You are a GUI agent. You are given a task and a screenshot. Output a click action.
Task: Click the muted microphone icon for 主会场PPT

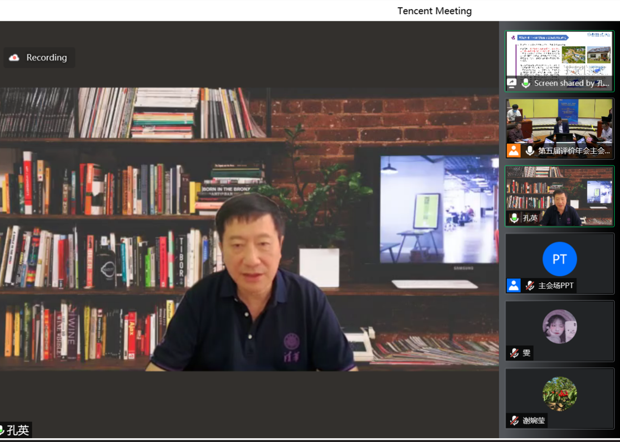(529, 286)
